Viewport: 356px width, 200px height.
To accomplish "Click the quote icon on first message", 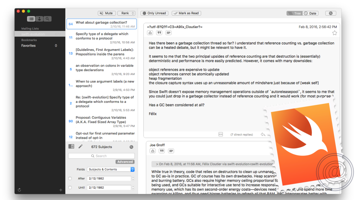I will point(159,33).
